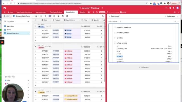Viewport: 182px width, 102px height.
Task: Collapse the Online group
Action: click(x=36, y=26)
